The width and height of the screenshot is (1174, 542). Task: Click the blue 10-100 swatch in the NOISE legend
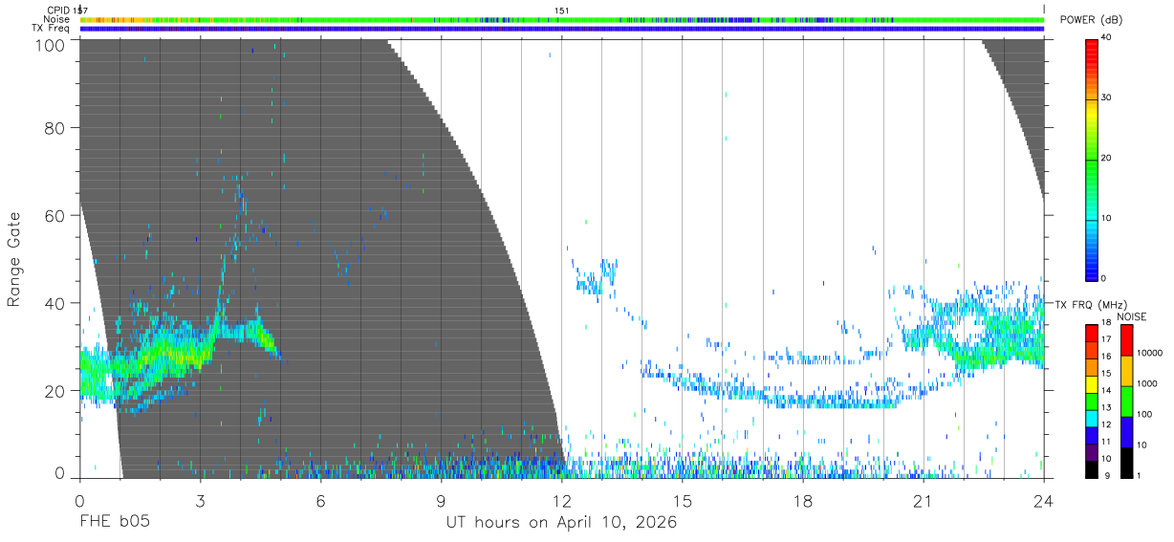click(1125, 431)
